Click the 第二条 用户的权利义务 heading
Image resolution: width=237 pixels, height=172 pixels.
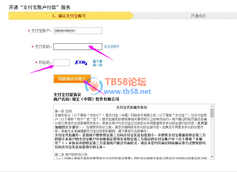coord(71,155)
